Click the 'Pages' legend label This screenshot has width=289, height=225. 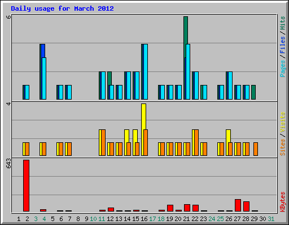[x=282, y=69]
